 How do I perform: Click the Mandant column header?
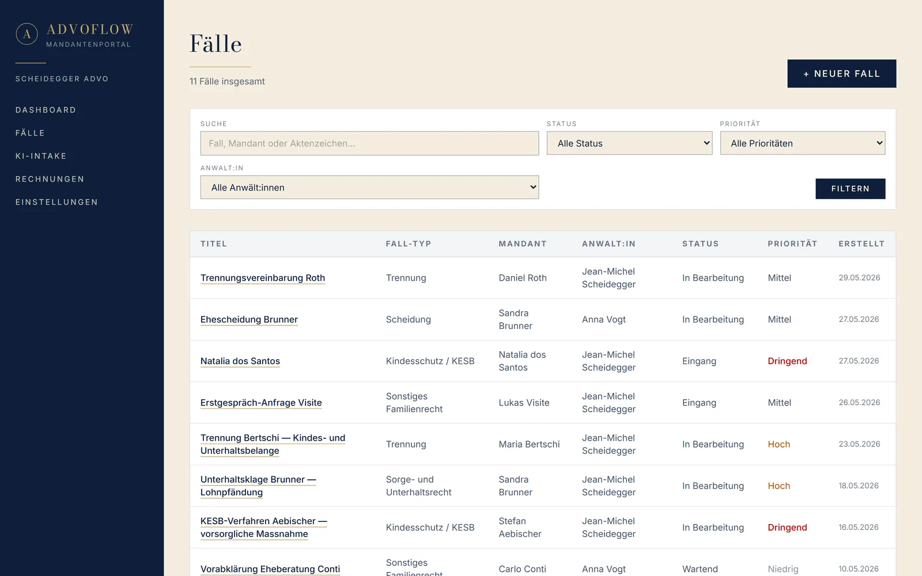coord(523,244)
